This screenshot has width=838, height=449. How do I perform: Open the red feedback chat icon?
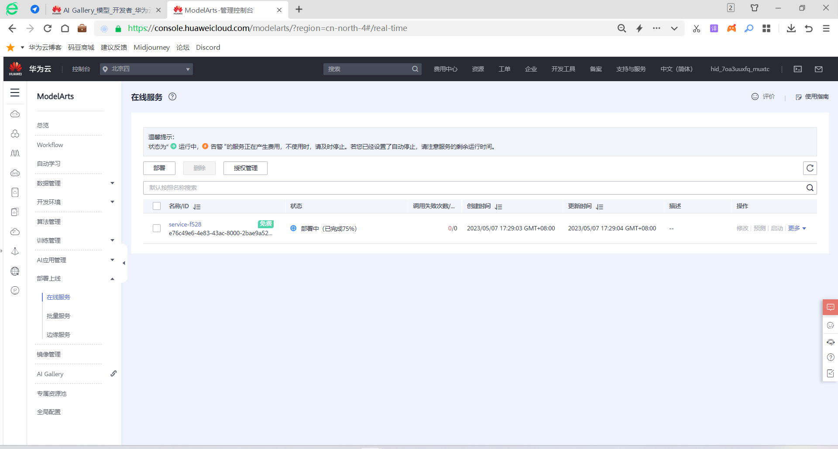click(x=830, y=307)
